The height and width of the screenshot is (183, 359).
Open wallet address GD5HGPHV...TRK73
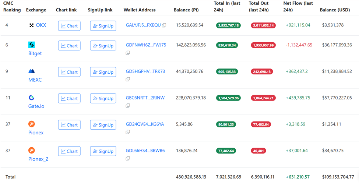tap(145, 71)
